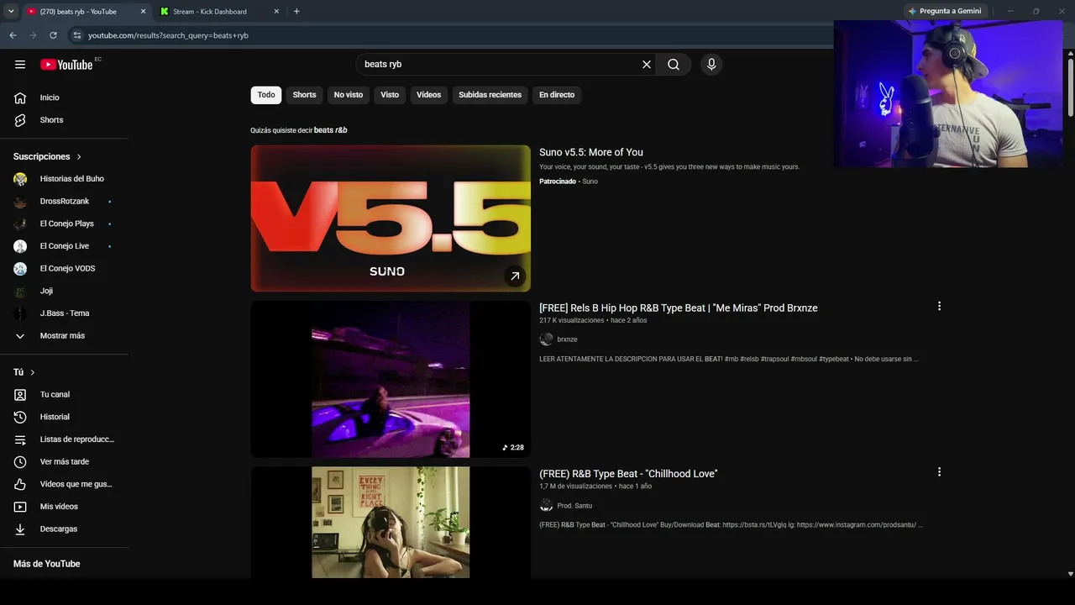Select the Visto filter chip
The image size is (1075, 605).
(x=390, y=95)
